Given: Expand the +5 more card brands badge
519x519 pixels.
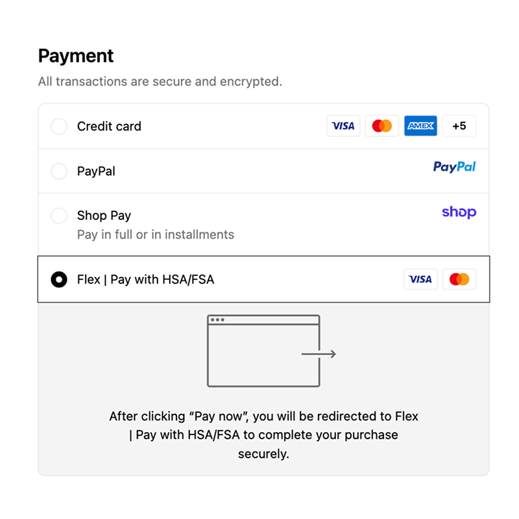Looking at the screenshot, I should [x=459, y=126].
